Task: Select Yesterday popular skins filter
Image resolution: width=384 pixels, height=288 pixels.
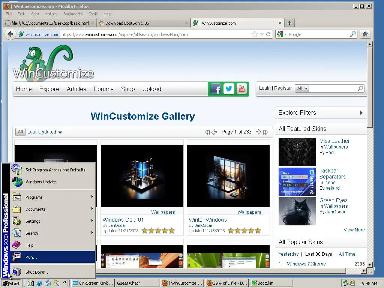Action: coord(288,254)
